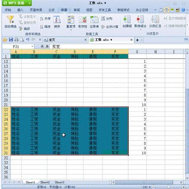Open the 分类汇总 subtotal tool

pos(155,21)
